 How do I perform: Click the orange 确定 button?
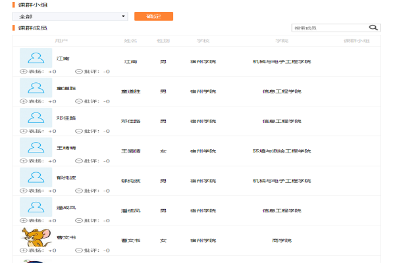click(x=153, y=16)
